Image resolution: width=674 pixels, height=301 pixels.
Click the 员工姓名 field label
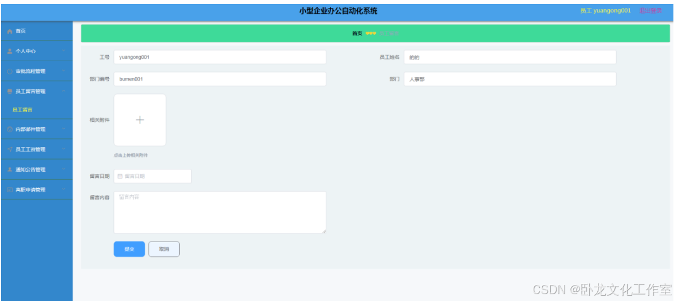pos(389,57)
